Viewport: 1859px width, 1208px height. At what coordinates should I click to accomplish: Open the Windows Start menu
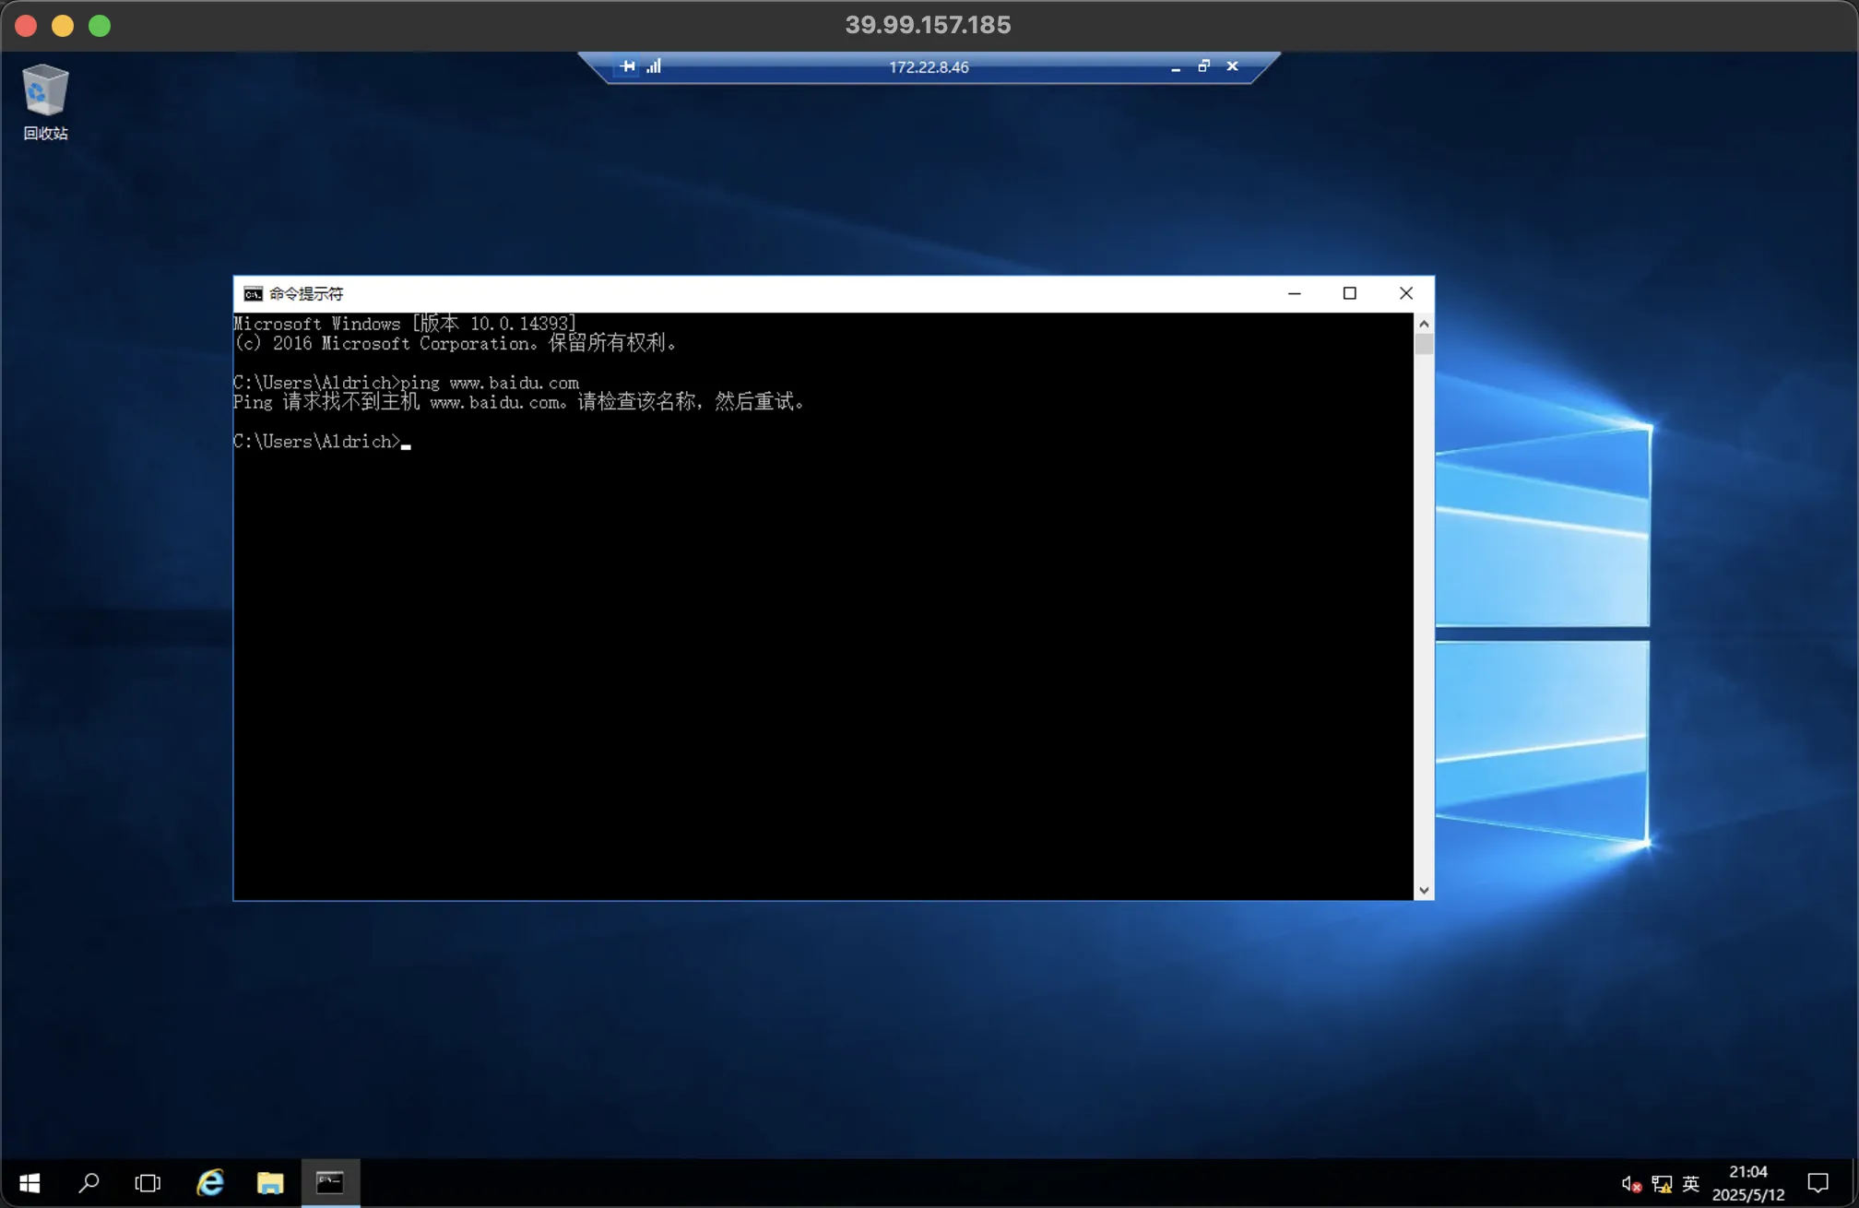(30, 1183)
